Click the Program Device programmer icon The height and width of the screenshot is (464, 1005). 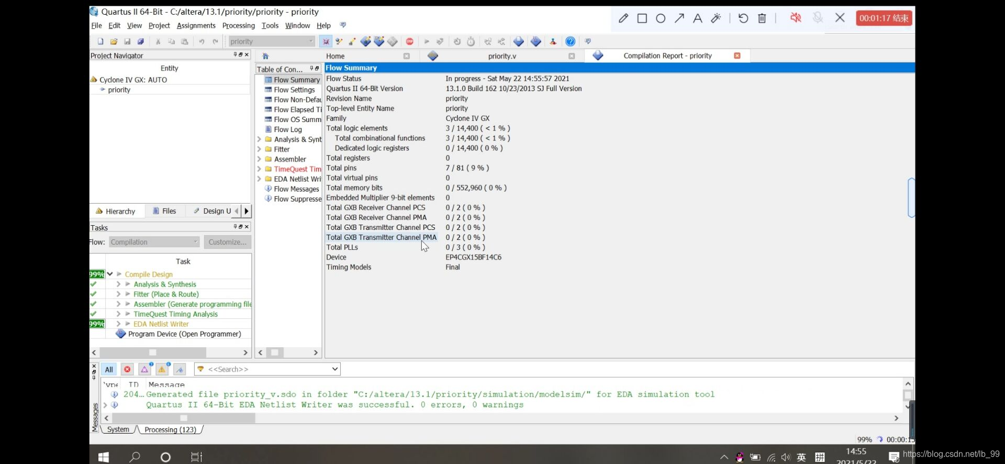121,334
